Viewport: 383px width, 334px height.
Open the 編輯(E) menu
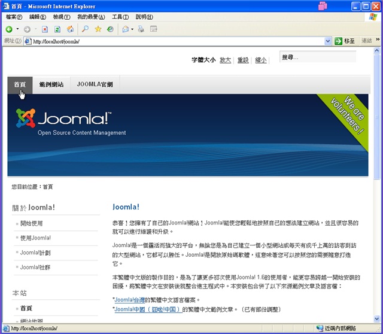pyautogui.click(x=38, y=17)
